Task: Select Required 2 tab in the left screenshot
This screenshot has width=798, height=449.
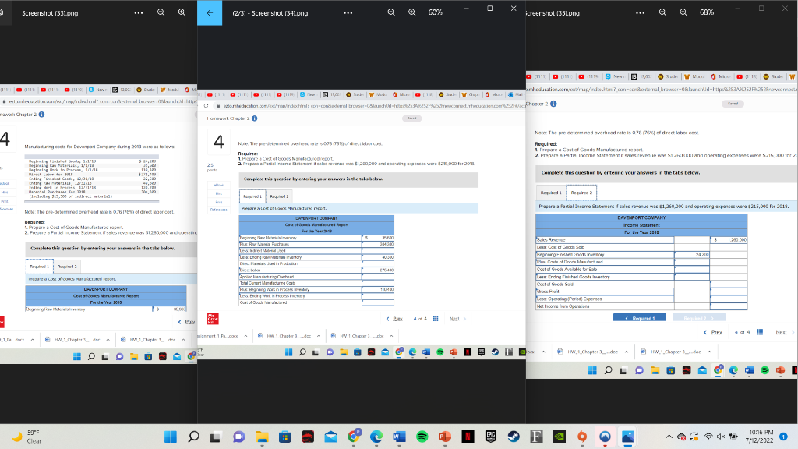Action: (x=67, y=267)
